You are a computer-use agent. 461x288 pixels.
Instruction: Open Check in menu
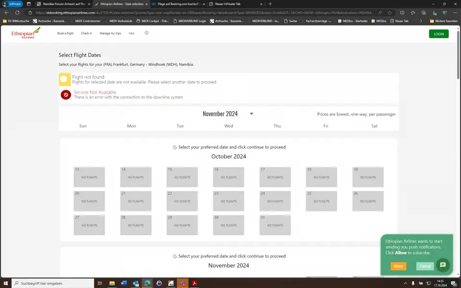pyautogui.click(x=86, y=33)
